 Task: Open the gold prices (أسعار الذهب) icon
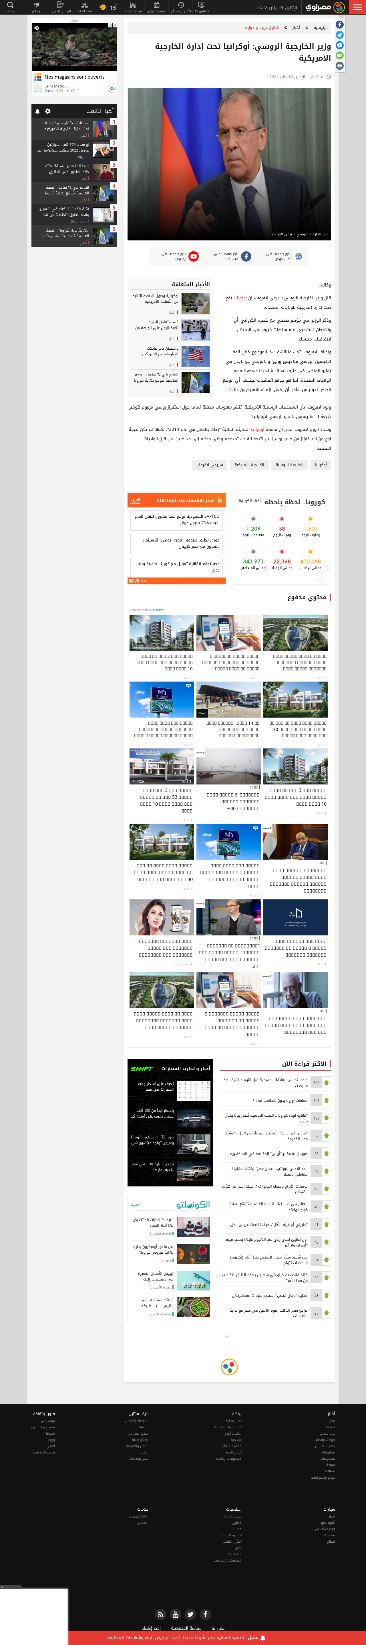84,7
